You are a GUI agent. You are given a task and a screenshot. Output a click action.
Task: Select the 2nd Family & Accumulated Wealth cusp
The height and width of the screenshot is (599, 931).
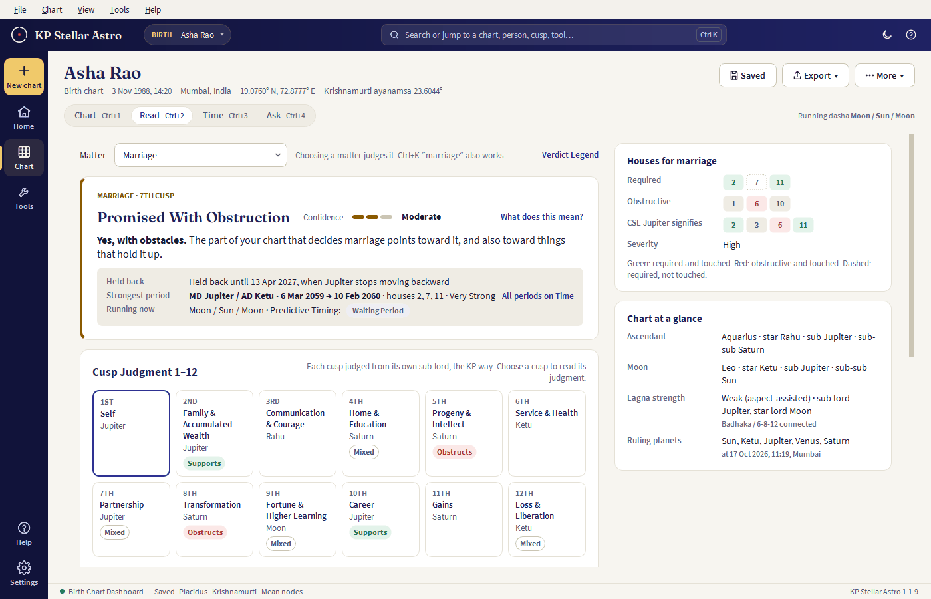tap(214, 433)
